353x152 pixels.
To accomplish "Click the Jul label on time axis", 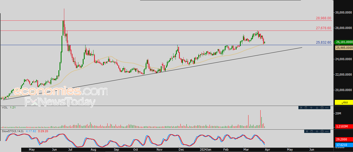I will pos(70,150).
